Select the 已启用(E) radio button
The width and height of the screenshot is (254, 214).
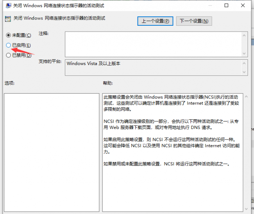pos(9,45)
